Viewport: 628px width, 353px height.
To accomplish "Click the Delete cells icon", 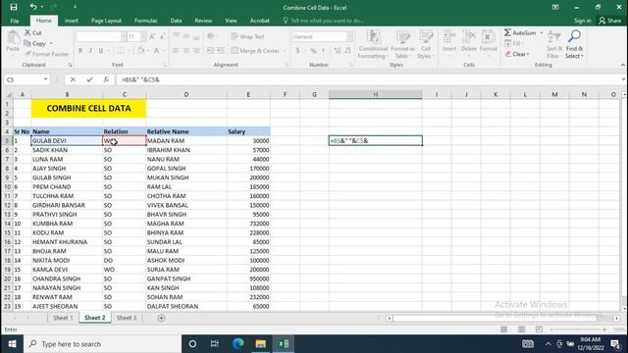I will tap(469, 37).
